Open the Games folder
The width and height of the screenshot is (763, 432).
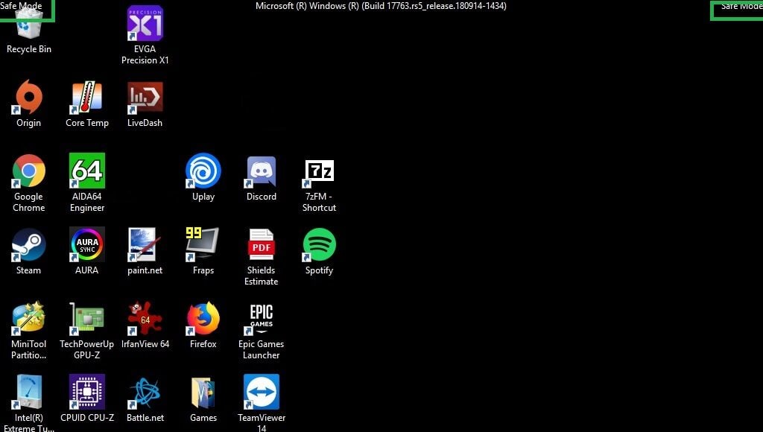click(x=203, y=392)
